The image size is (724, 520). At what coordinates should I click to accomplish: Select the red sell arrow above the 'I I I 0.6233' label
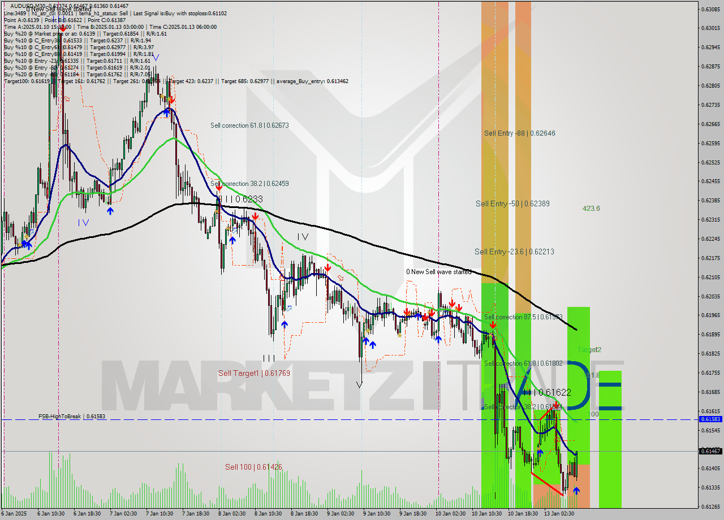coord(219,188)
